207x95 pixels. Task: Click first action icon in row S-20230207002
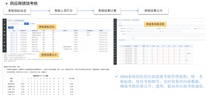pos(11,33)
